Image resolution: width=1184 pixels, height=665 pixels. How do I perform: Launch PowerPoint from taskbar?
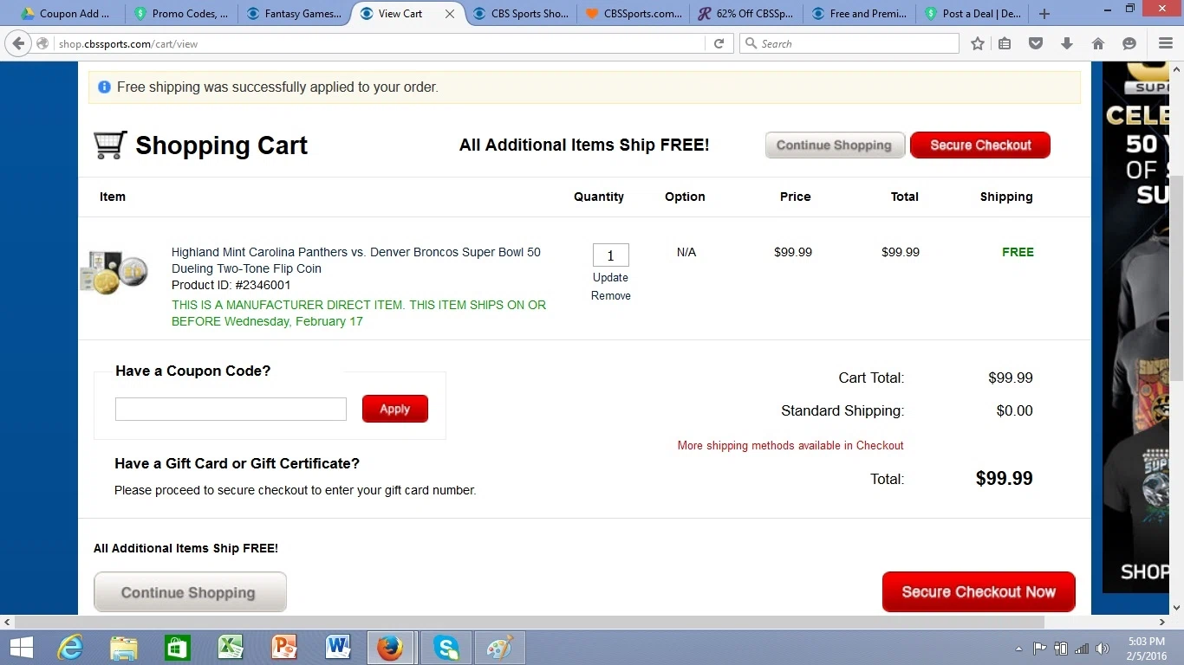coord(284,648)
